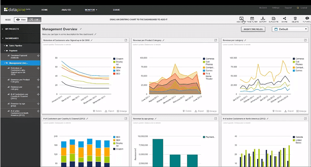Click the Share icon in the toolbar
This screenshot has width=311, height=167.
click(285, 19)
